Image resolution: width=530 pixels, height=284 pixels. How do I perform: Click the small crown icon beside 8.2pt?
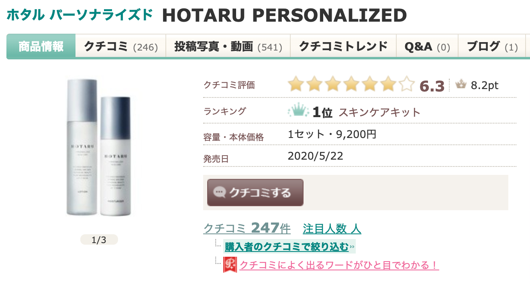click(x=461, y=85)
